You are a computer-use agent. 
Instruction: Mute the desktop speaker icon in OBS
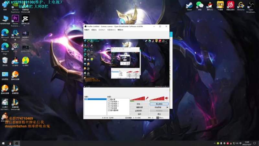click(x=167, y=98)
